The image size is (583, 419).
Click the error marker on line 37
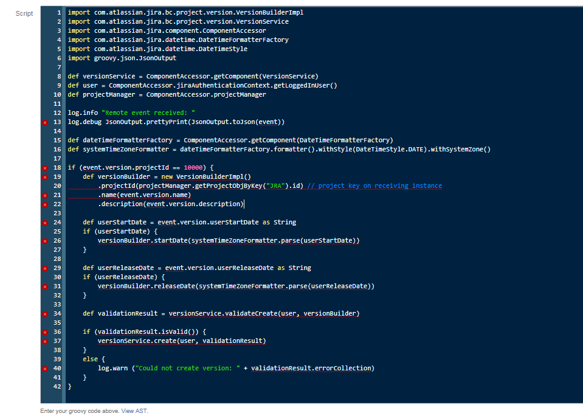point(45,341)
